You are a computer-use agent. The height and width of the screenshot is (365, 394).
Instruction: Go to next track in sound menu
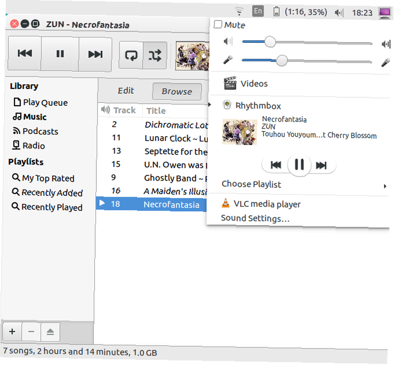click(x=322, y=165)
